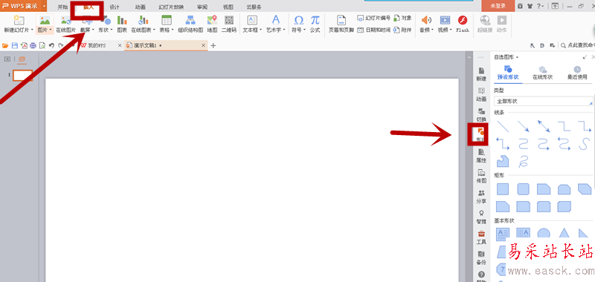Insert a chart with the 图表 icon

pyautogui.click(x=122, y=21)
